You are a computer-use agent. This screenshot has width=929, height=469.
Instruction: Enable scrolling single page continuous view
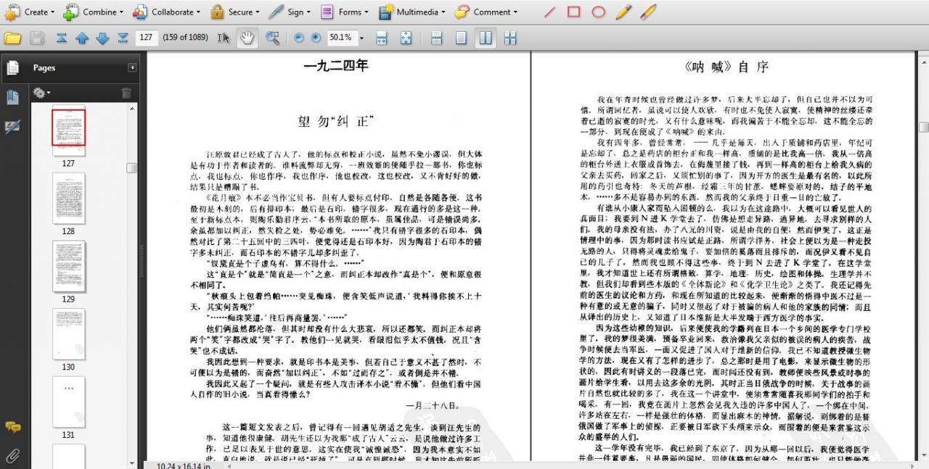click(437, 38)
